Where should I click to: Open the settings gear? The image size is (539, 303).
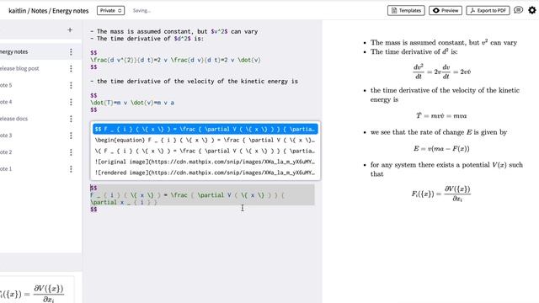pyautogui.click(x=532, y=10)
